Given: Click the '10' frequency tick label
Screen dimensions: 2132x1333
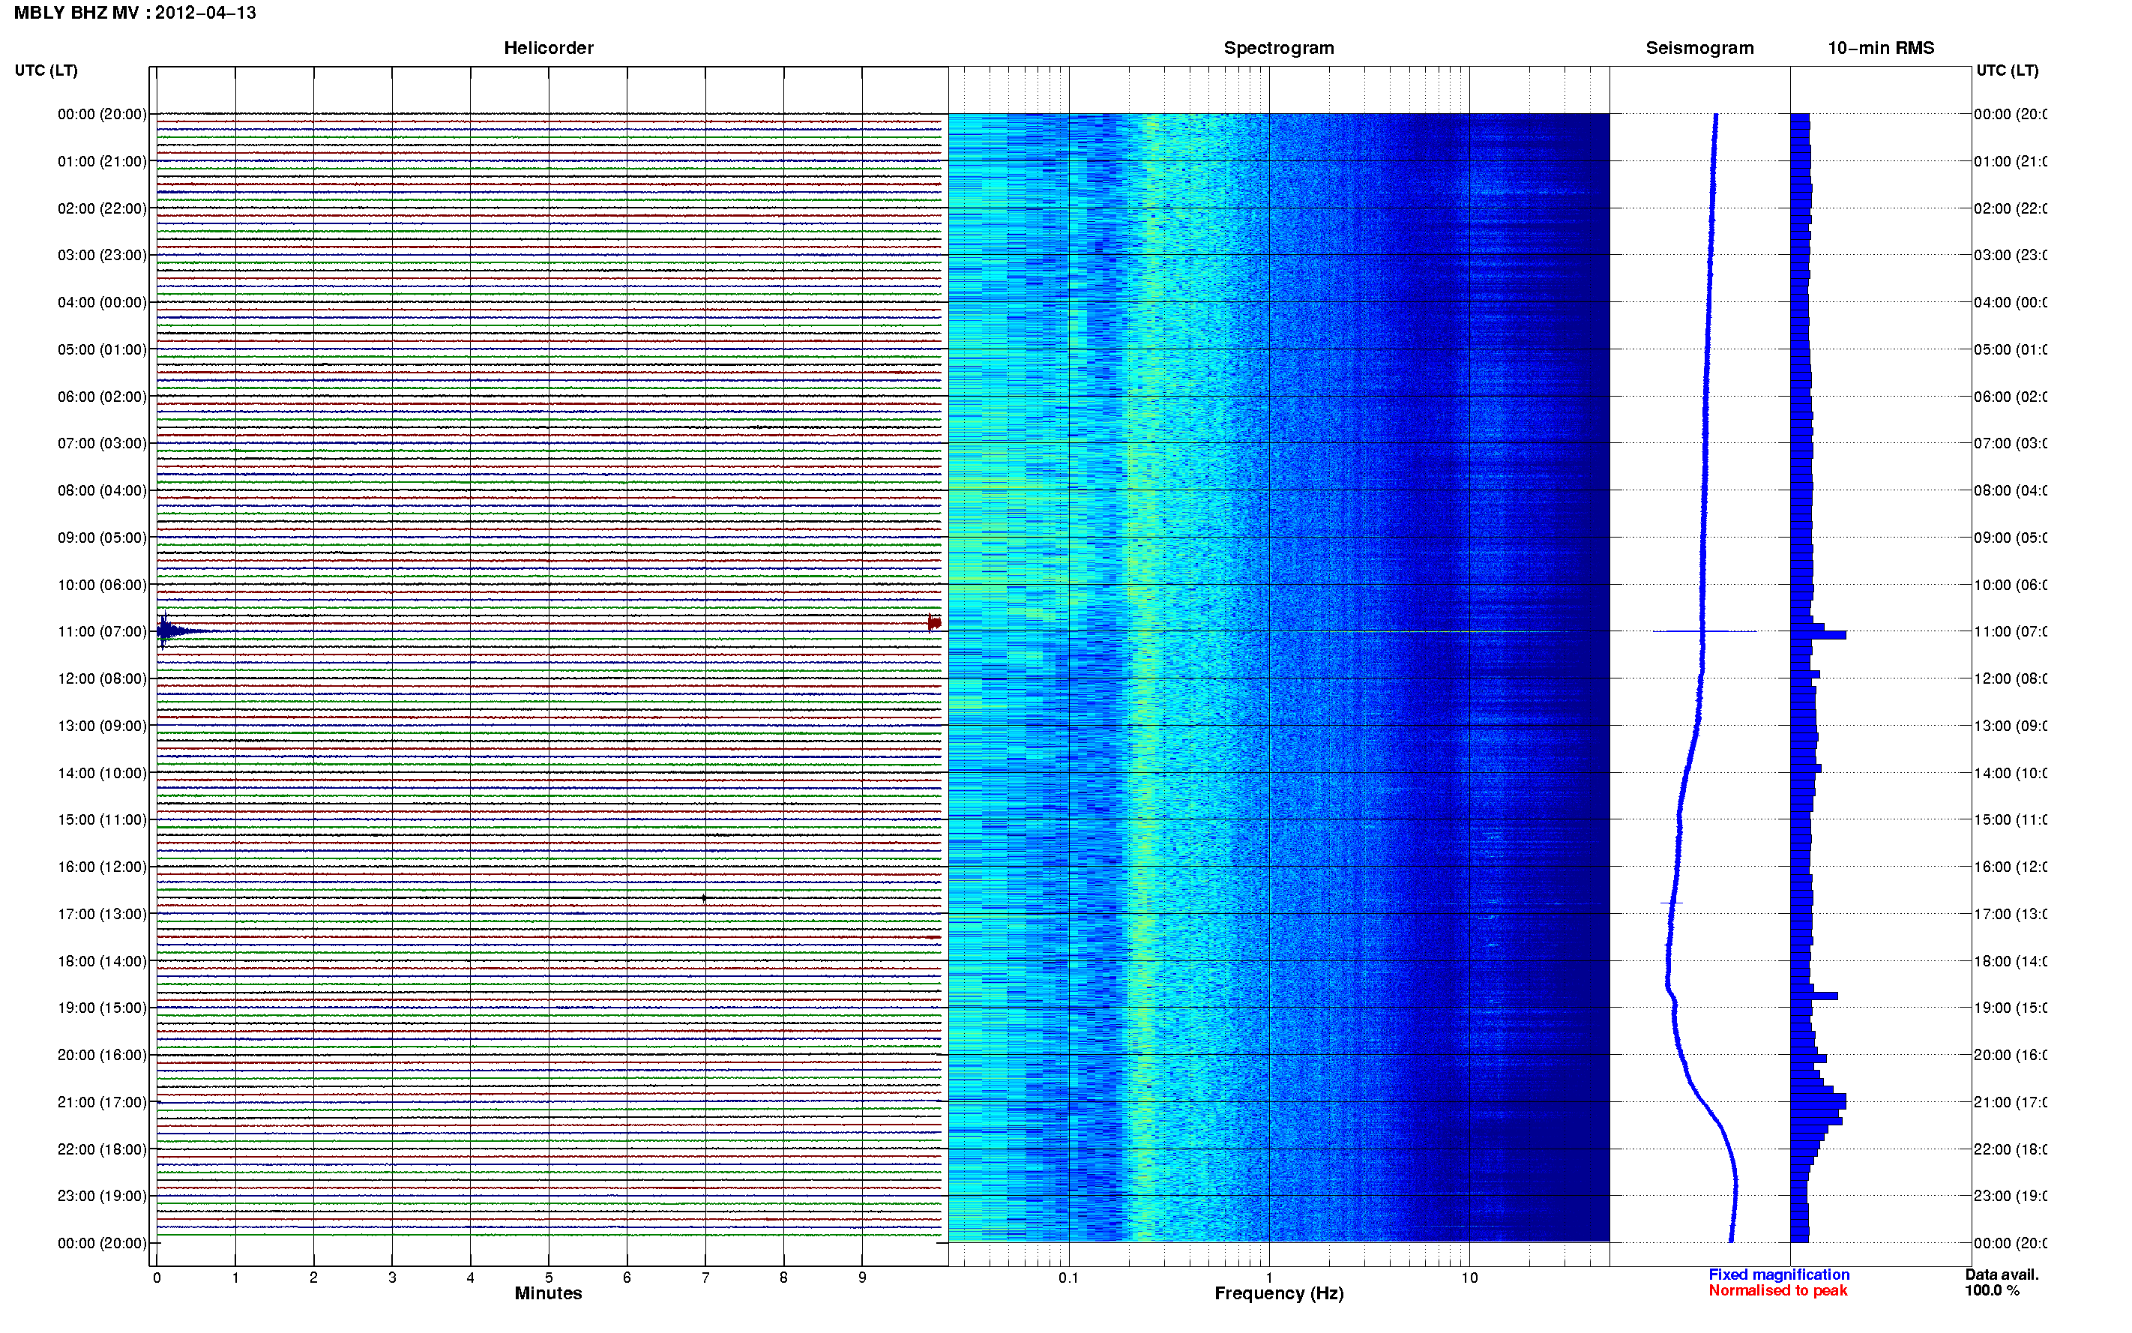Looking at the screenshot, I should (x=1469, y=1278).
